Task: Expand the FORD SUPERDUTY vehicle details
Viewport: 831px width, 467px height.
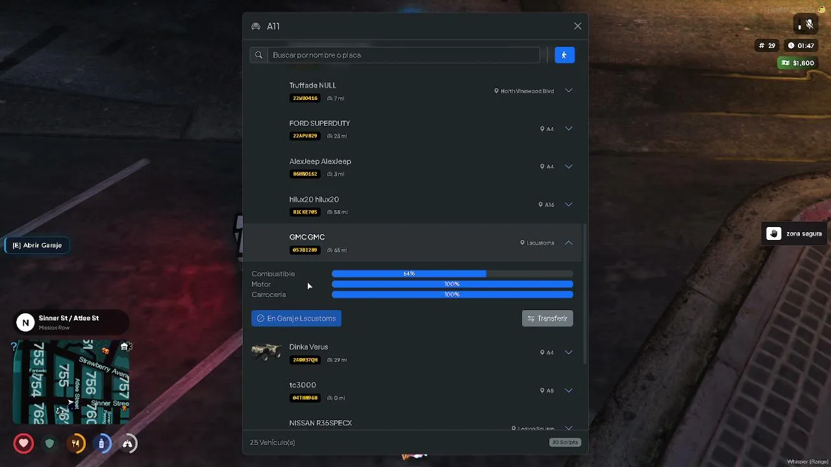Action: pyautogui.click(x=569, y=128)
